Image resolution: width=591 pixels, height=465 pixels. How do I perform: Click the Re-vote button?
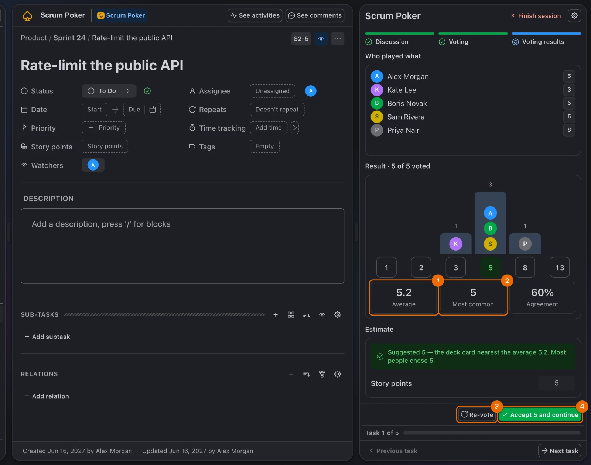[477, 415]
